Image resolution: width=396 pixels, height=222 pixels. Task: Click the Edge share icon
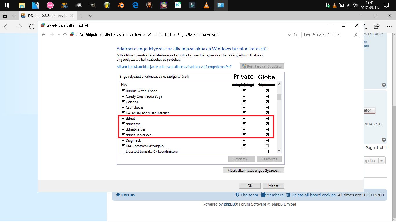(377, 27)
